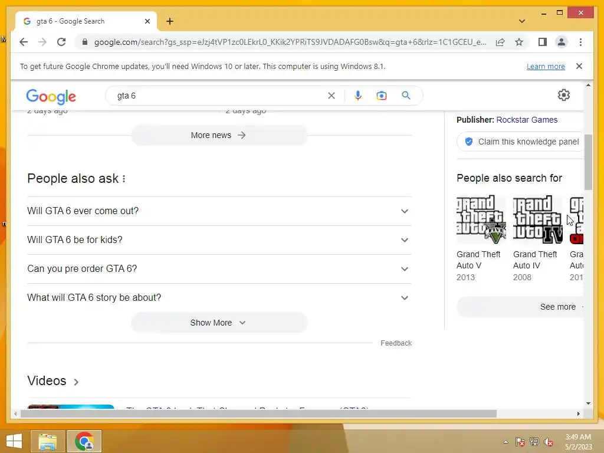Open a new tab with the plus button
This screenshot has height=453, width=604.
coord(170,21)
